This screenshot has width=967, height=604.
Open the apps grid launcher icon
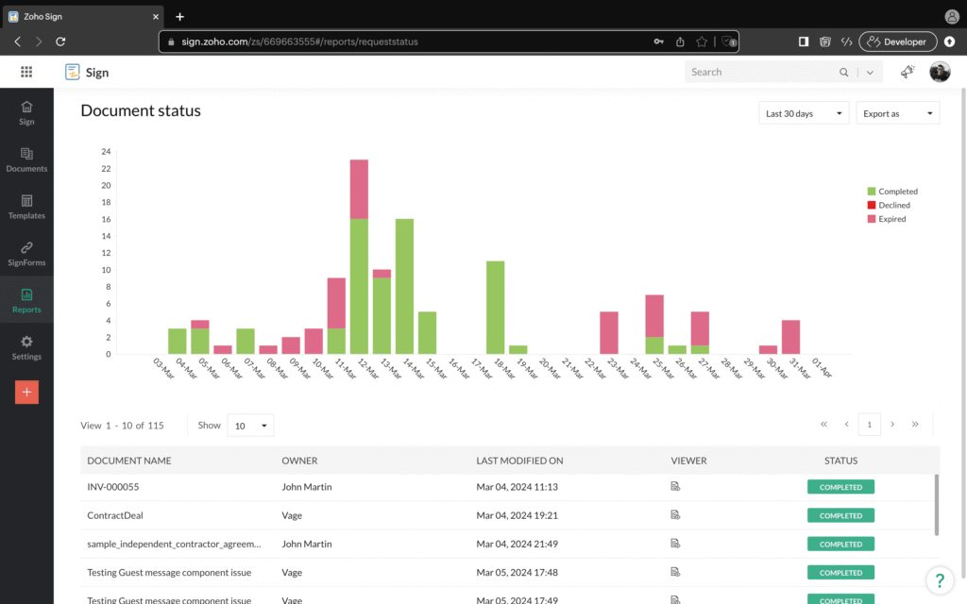[26, 73]
